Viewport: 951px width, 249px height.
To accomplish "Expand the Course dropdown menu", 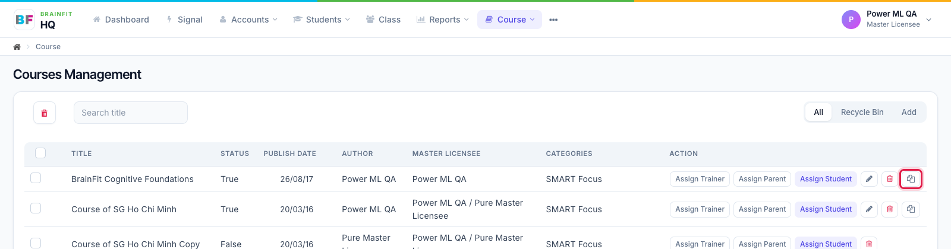I will coord(509,20).
